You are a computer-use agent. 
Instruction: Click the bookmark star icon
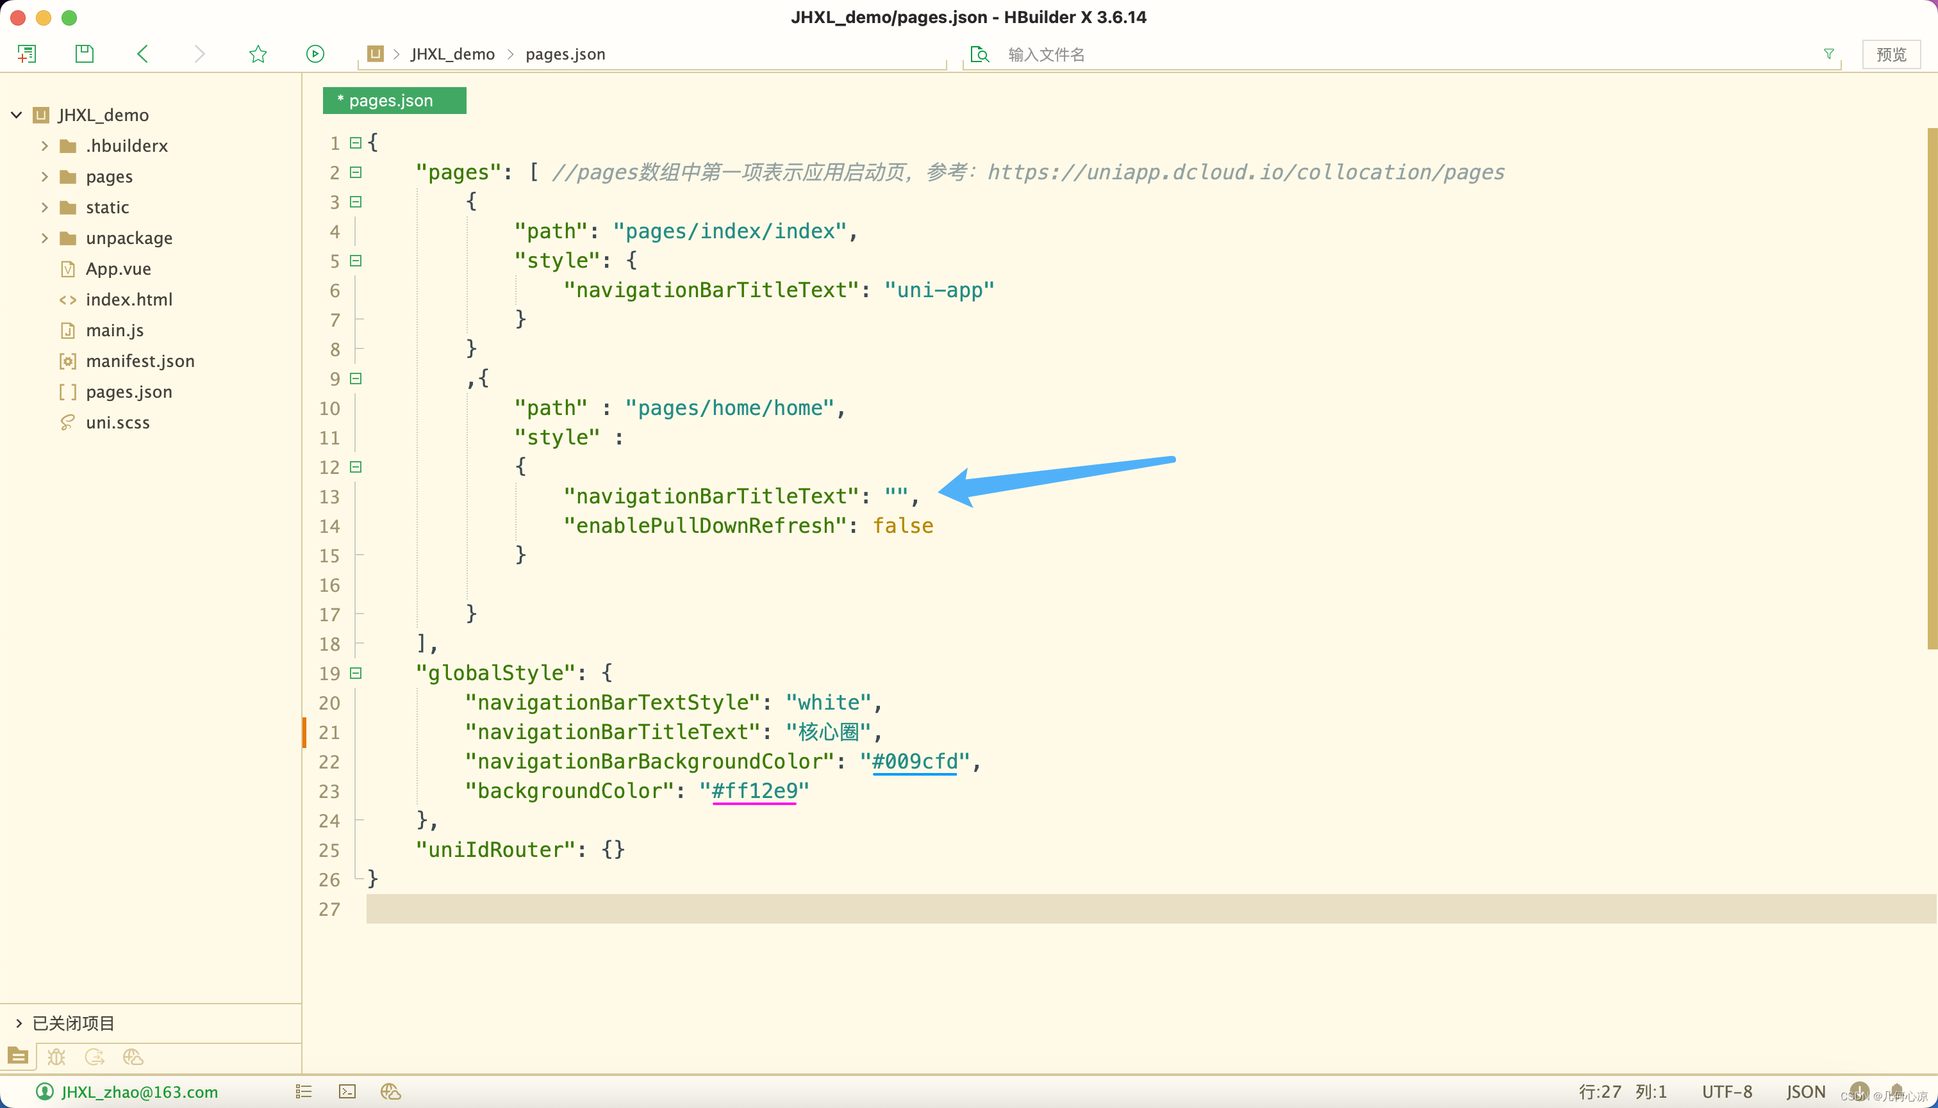(x=258, y=53)
